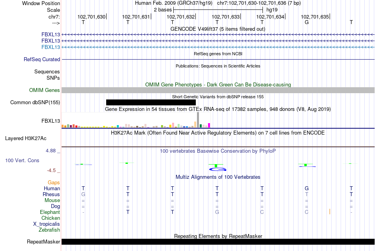Open Short Genetic Variants from dbSNP title
The height and width of the screenshot is (251, 375).
tap(218, 97)
